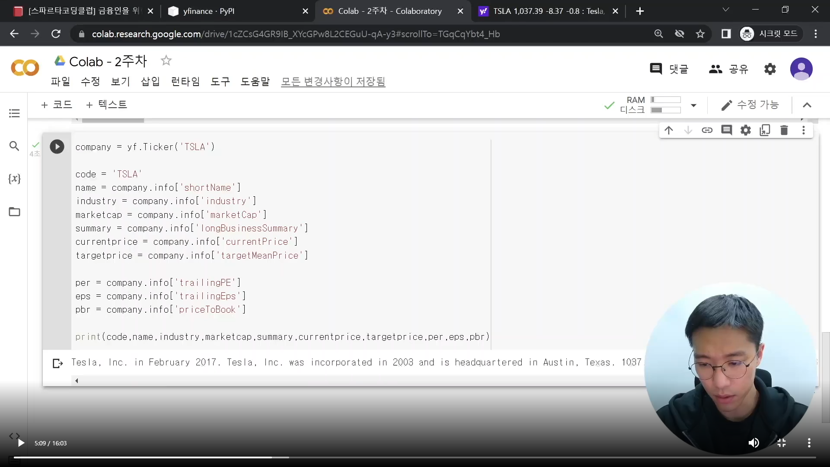Move the cell up with the arrow icon
830x467 pixels.
669,130
